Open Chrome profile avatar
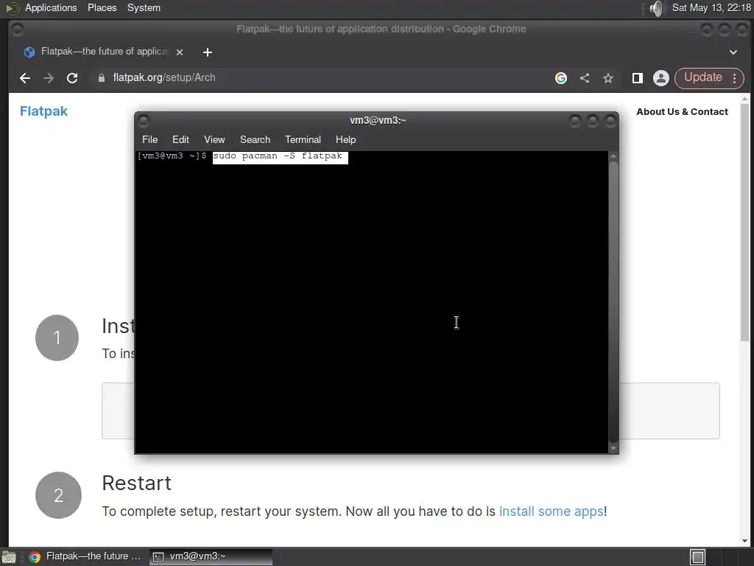Screen dimensions: 754x566 tap(661, 78)
